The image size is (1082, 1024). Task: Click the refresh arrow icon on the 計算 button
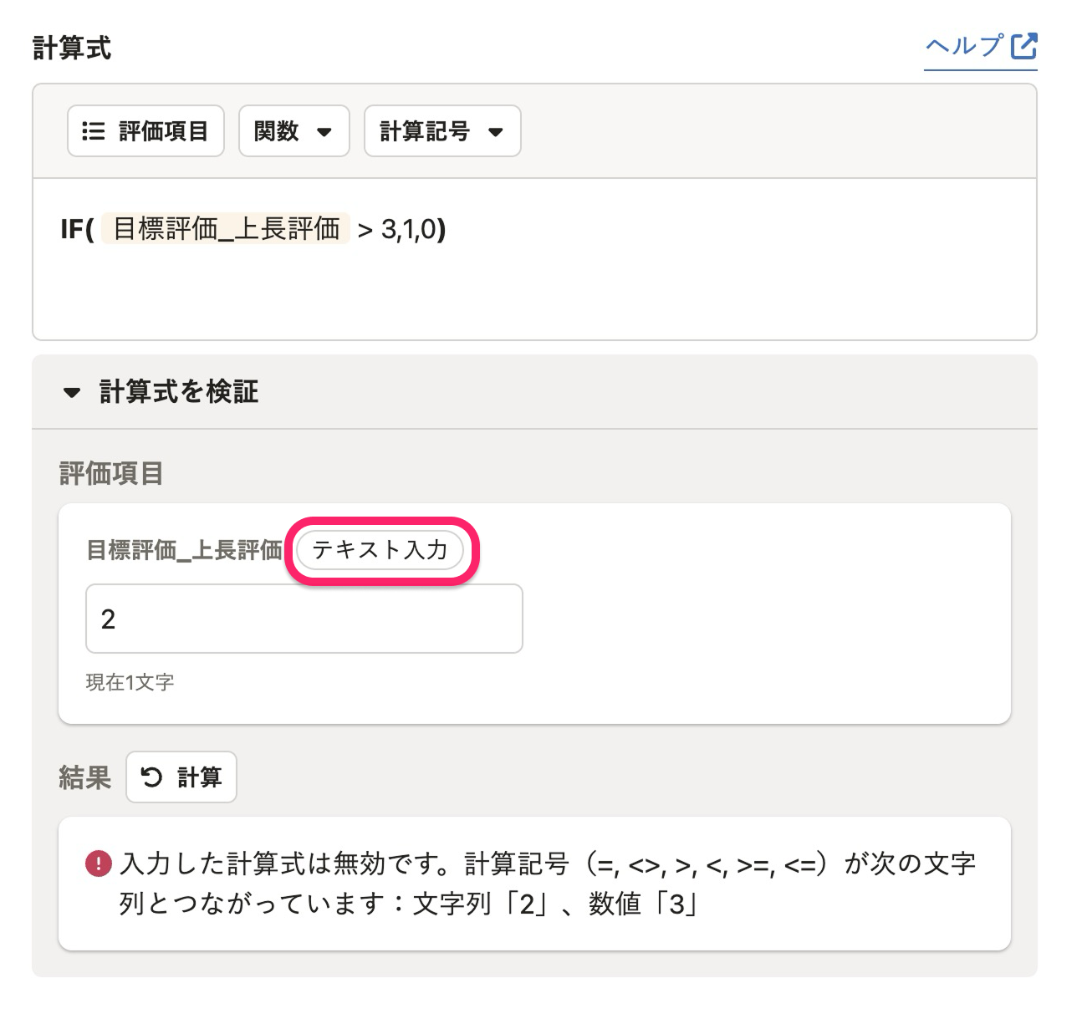(151, 777)
